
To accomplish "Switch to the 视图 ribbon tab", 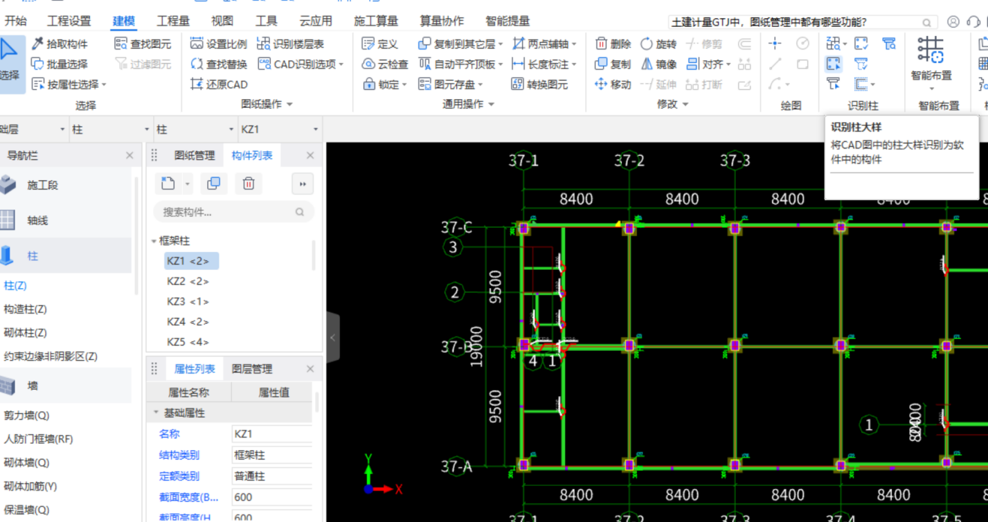I will pos(222,21).
